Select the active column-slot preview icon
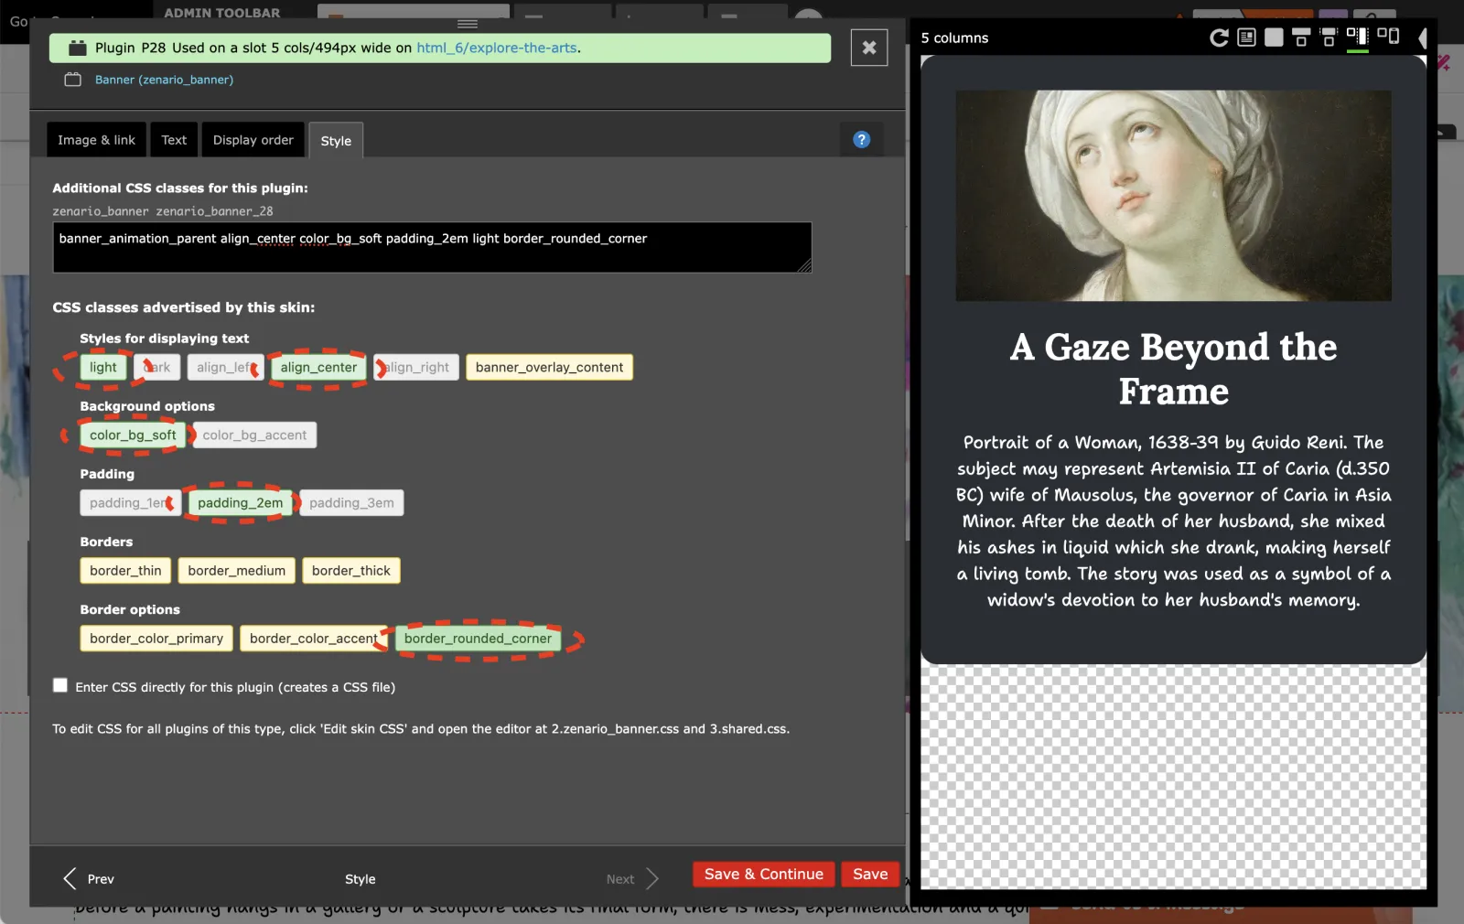The height and width of the screenshot is (924, 1464). pos(1358,38)
